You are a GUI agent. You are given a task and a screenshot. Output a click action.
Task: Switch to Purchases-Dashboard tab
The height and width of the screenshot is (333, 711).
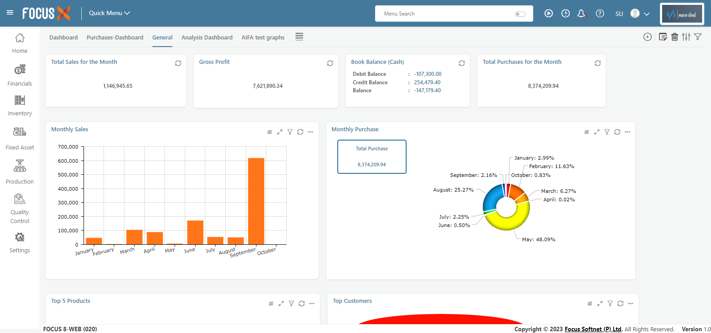[x=115, y=38]
